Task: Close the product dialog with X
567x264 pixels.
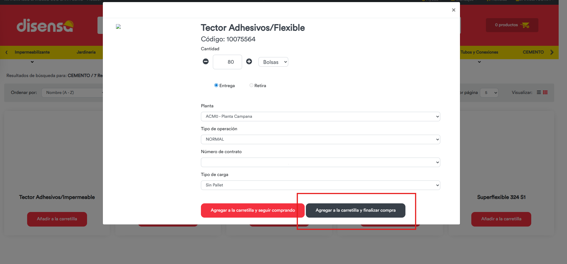Action: [x=453, y=10]
